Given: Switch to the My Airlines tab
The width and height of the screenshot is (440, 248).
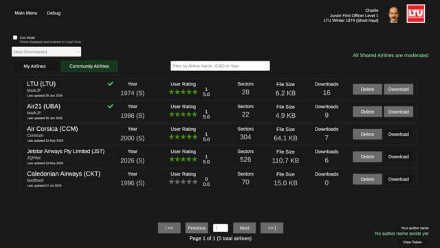Looking at the screenshot, I should click(34, 66).
